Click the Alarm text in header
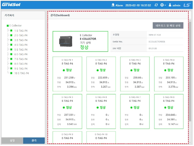 119,5
